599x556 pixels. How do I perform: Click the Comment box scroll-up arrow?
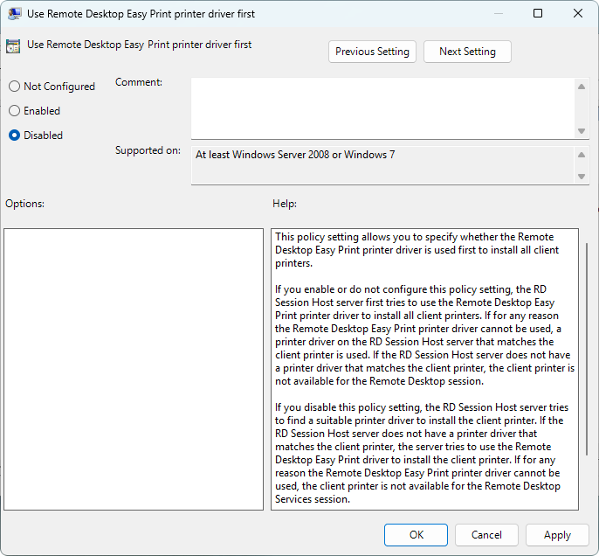[x=582, y=87]
